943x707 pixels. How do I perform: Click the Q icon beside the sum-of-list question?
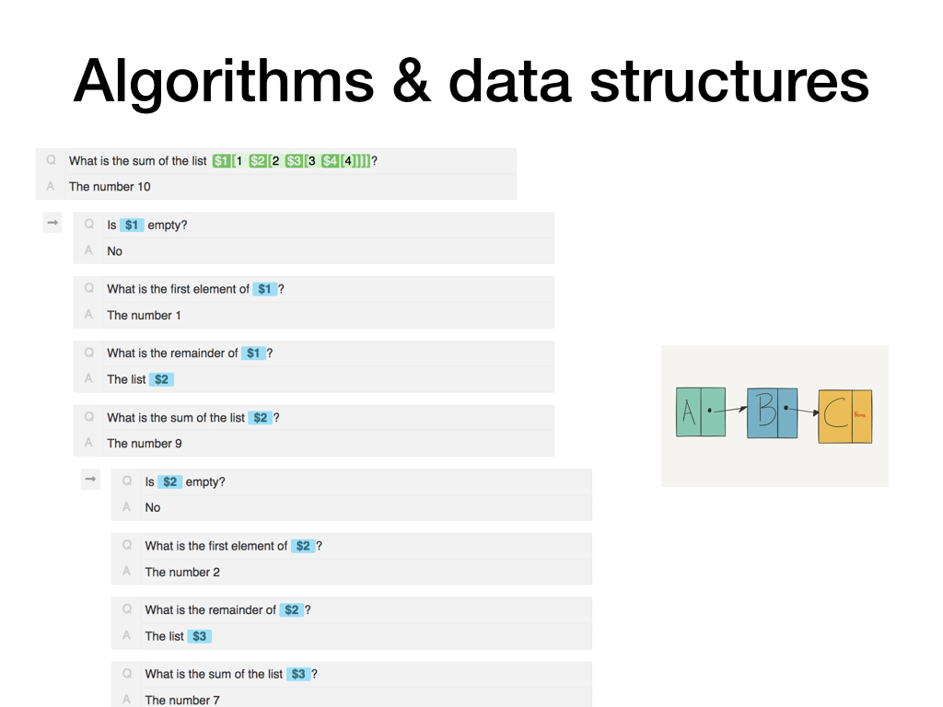52,160
